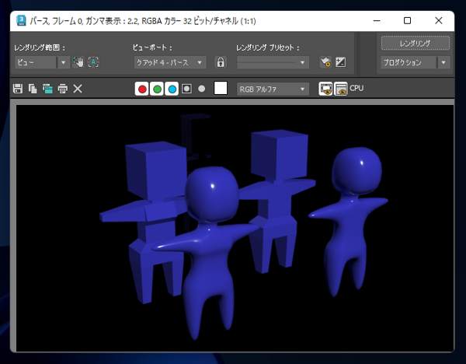Open the レンダリング範囲 ビュー dropdown

(42, 62)
